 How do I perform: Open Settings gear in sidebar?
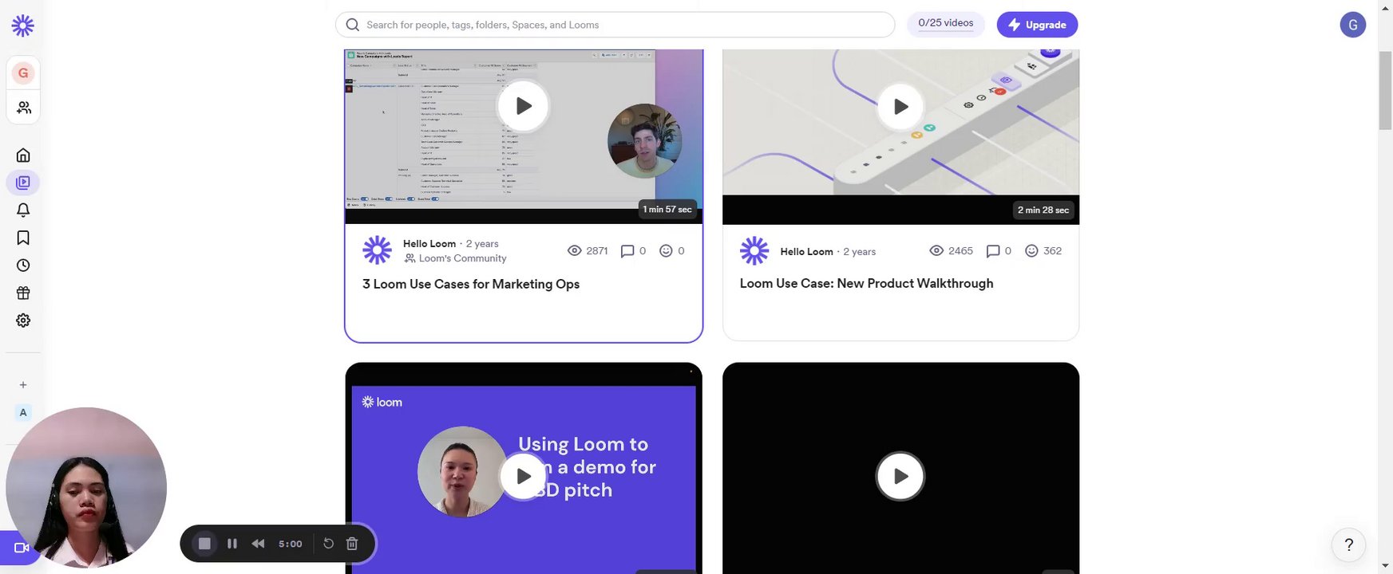23,320
